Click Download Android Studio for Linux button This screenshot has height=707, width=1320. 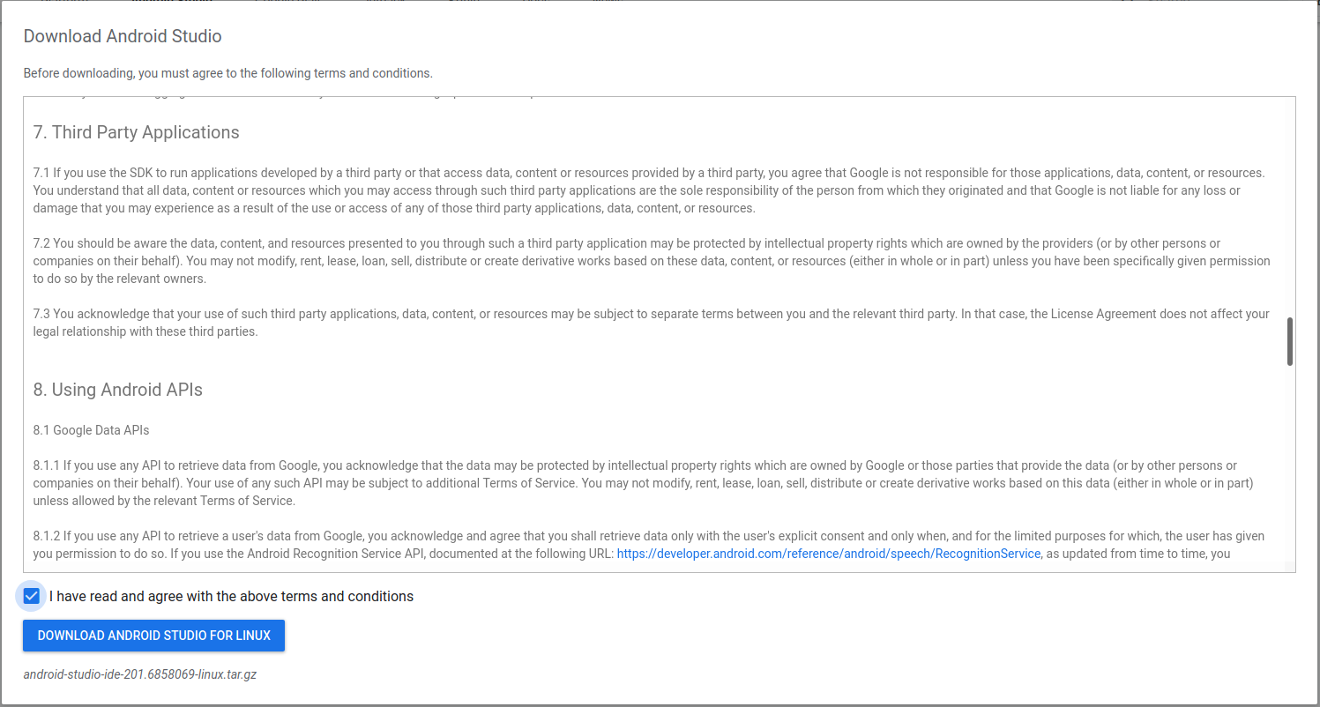point(153,636)
